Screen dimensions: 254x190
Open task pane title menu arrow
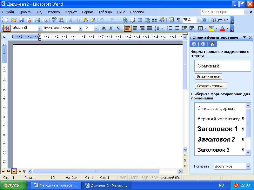[244, 37]
